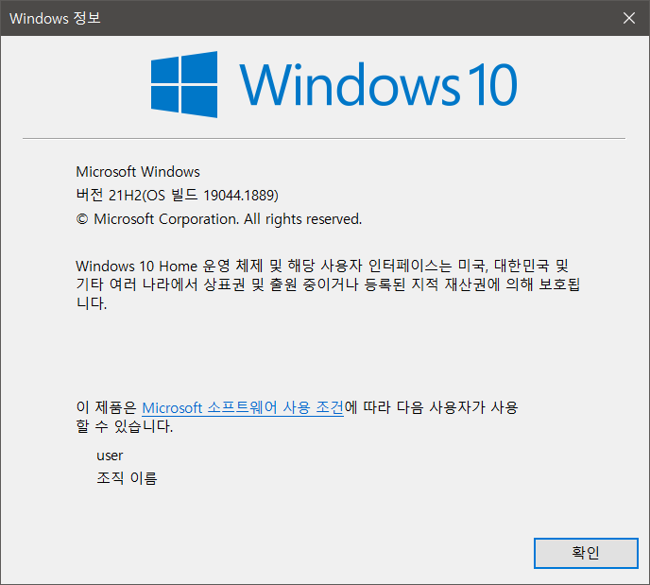Open the Microsoft 소프트웨어 사용 조건 link

[243, 408]
